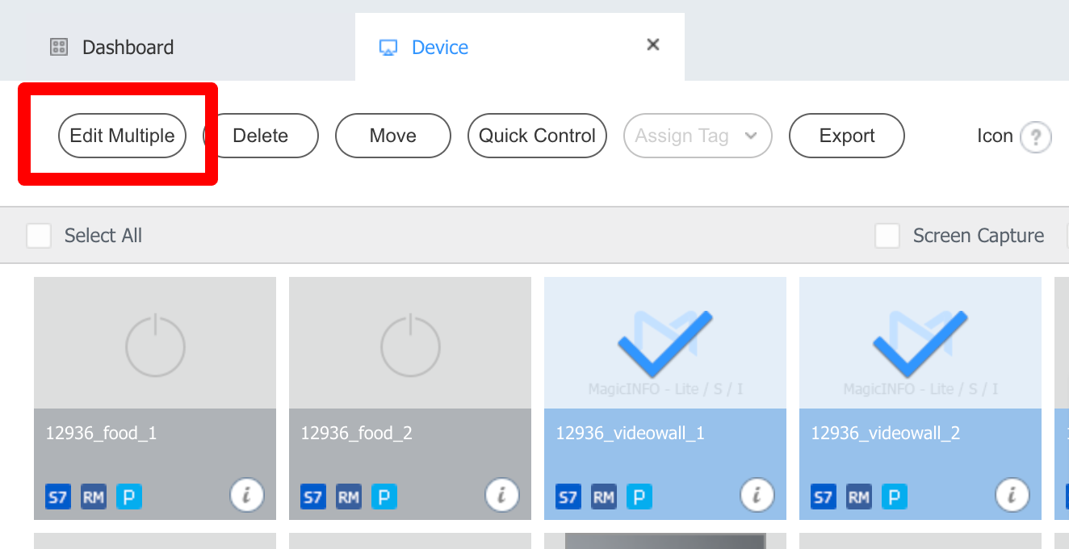Close the Device tab
The height and width of the screenshot is (549, 1069).
click(653, 45)
